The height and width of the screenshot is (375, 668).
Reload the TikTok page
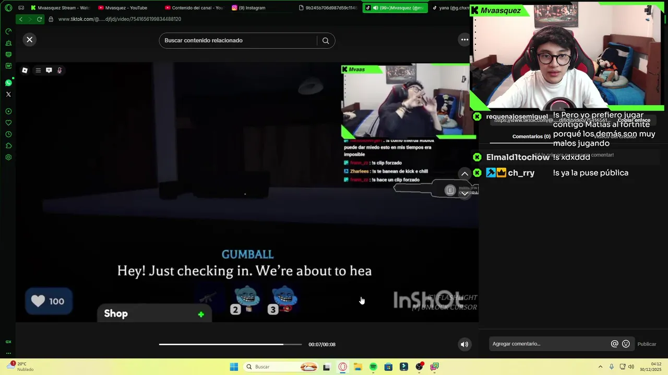39,19
